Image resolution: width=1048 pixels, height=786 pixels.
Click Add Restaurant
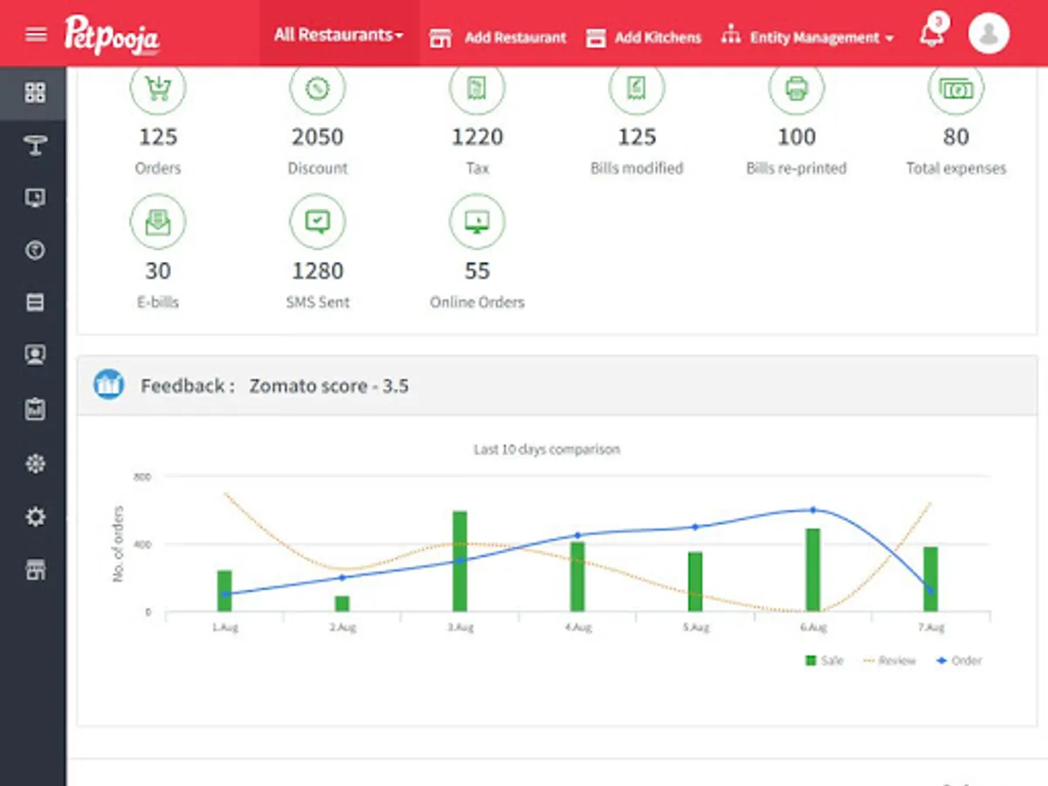[x=498, y=38]
